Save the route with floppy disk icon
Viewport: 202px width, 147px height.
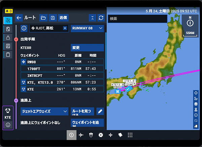(53, 18)
